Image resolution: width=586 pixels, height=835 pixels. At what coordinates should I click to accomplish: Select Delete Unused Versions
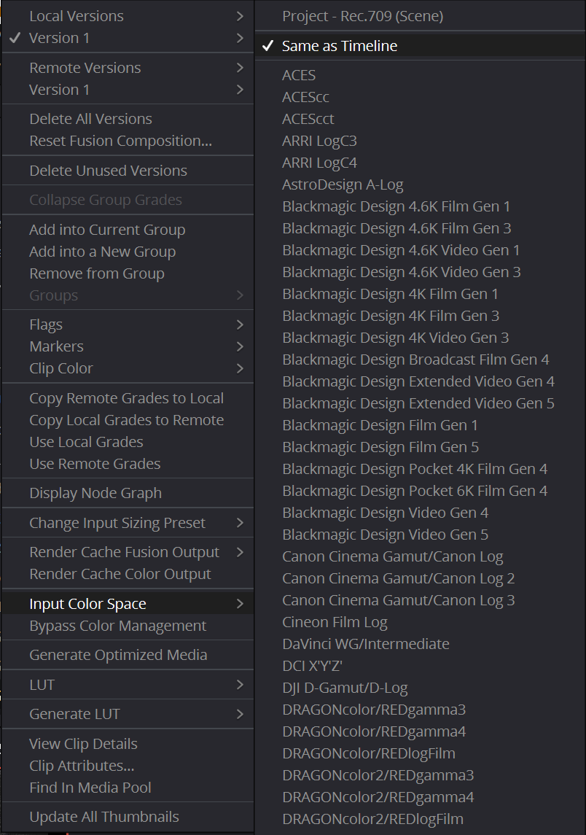(128, 171)
